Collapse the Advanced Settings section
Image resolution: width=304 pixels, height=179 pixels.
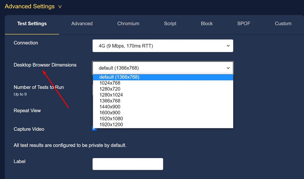[x=60, y=6]
